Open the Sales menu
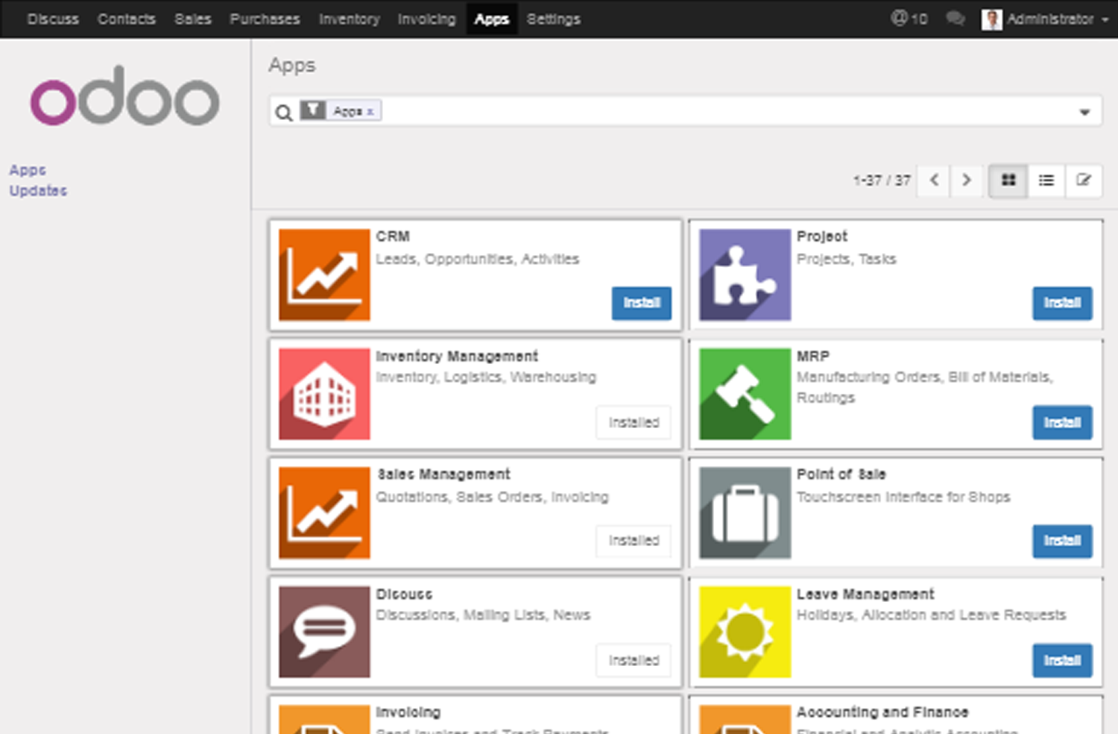The width and height of the screenshot is (1118, 734). point(193,19)
